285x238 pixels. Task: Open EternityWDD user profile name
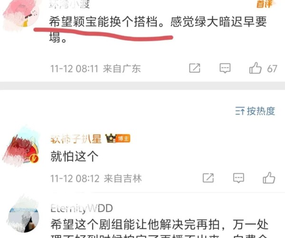pos(82,209)
